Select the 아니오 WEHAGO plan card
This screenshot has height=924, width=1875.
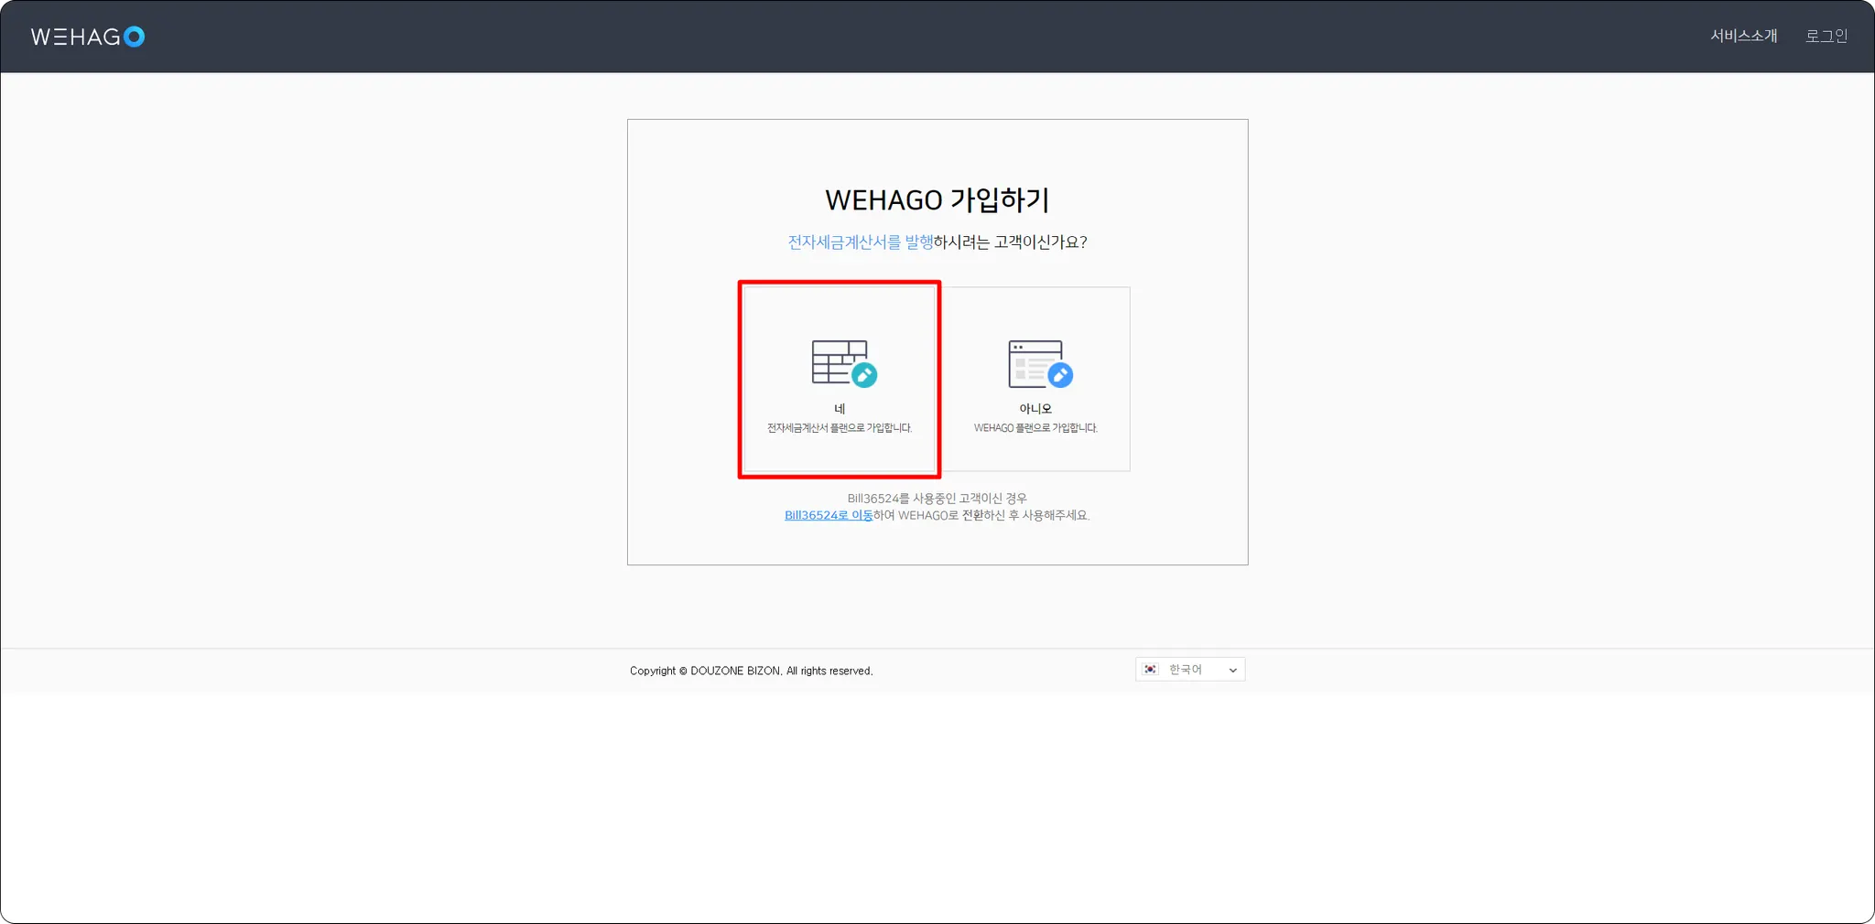pos(1035,379)
